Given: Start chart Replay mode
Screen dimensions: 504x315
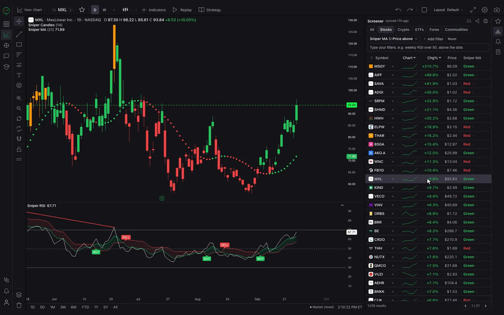Looking at the screenshot, I should 182,10.
